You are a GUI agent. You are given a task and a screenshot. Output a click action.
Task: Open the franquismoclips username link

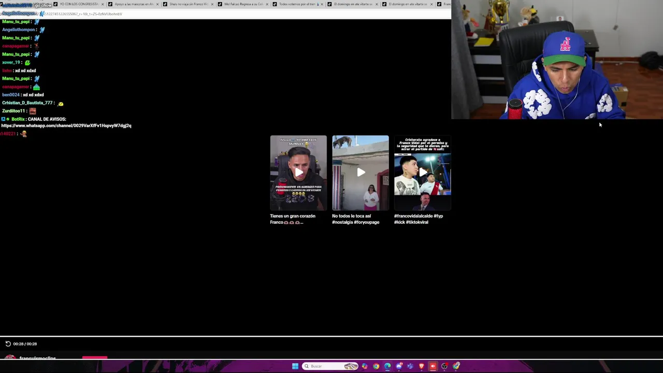coord(37,358)
